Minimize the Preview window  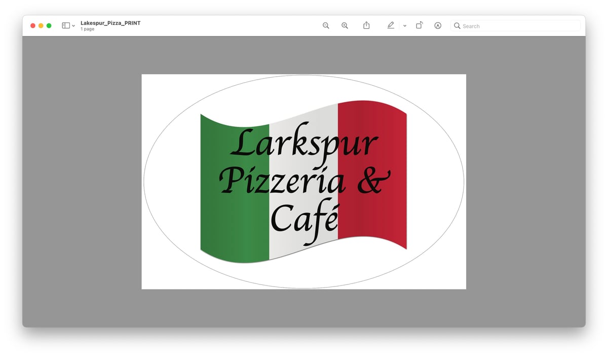coord(41,26)
